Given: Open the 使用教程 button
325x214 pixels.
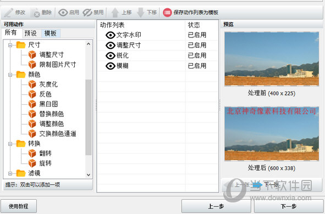Looking at the screenshot, I should (19, 206).
